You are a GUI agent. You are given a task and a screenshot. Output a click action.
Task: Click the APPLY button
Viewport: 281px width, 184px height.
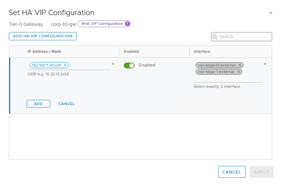point(261,172)
